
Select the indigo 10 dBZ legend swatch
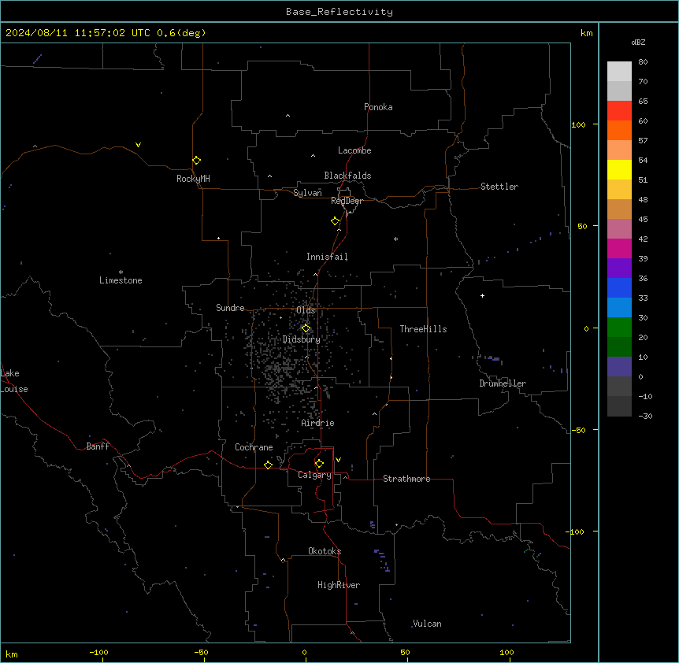pos(619,367)
